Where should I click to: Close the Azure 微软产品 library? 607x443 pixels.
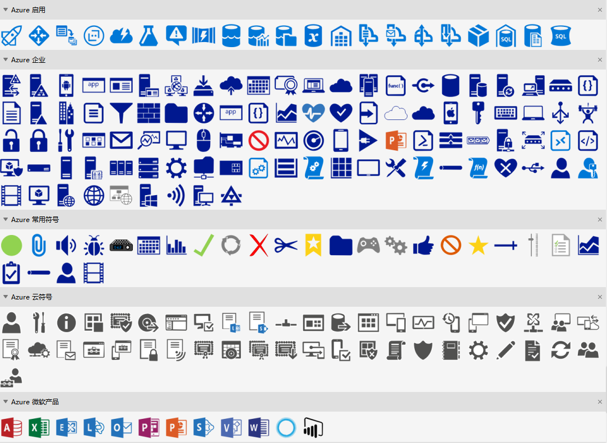click(x=600, y=402)
